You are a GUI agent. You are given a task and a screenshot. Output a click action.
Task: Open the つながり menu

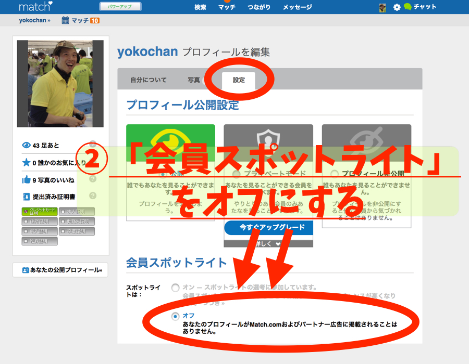(259, 7)
